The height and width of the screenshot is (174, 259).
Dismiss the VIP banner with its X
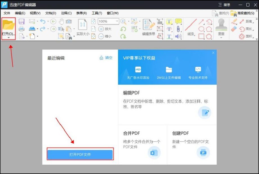click(x=213, y=53)
